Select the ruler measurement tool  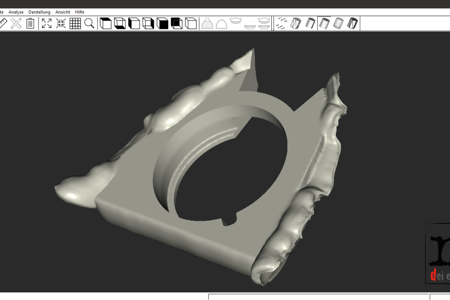tap(3, 23)
